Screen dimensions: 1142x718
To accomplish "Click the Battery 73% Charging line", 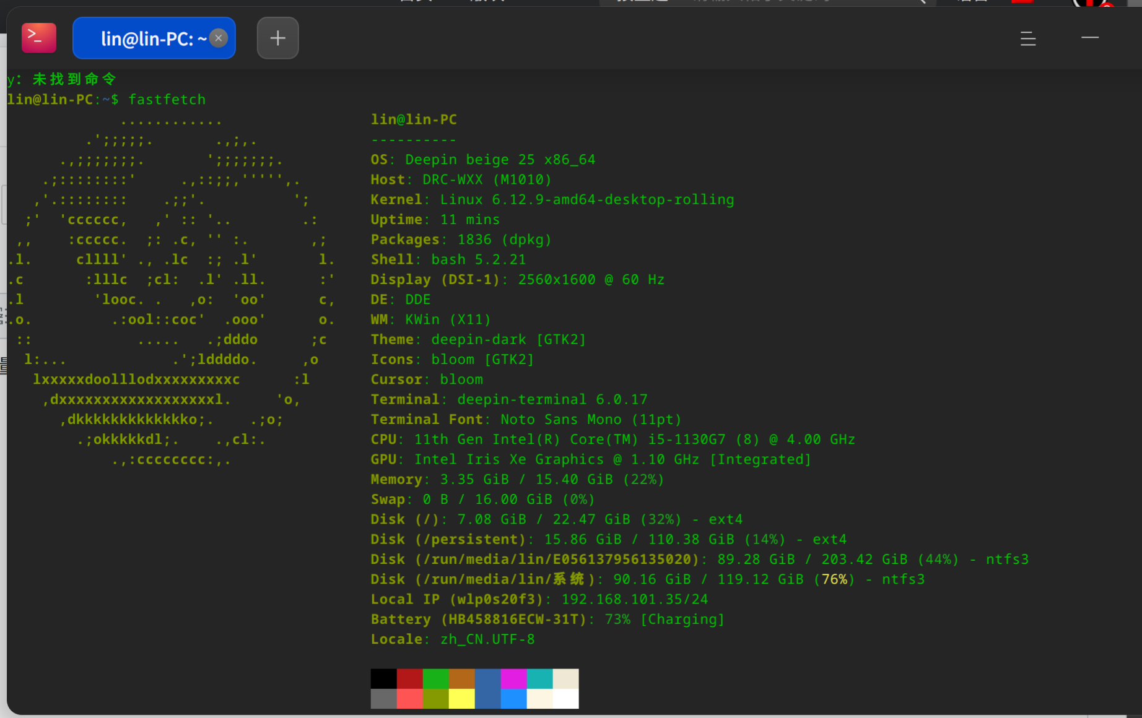I will pyautogui.click(x=547, y=619).
